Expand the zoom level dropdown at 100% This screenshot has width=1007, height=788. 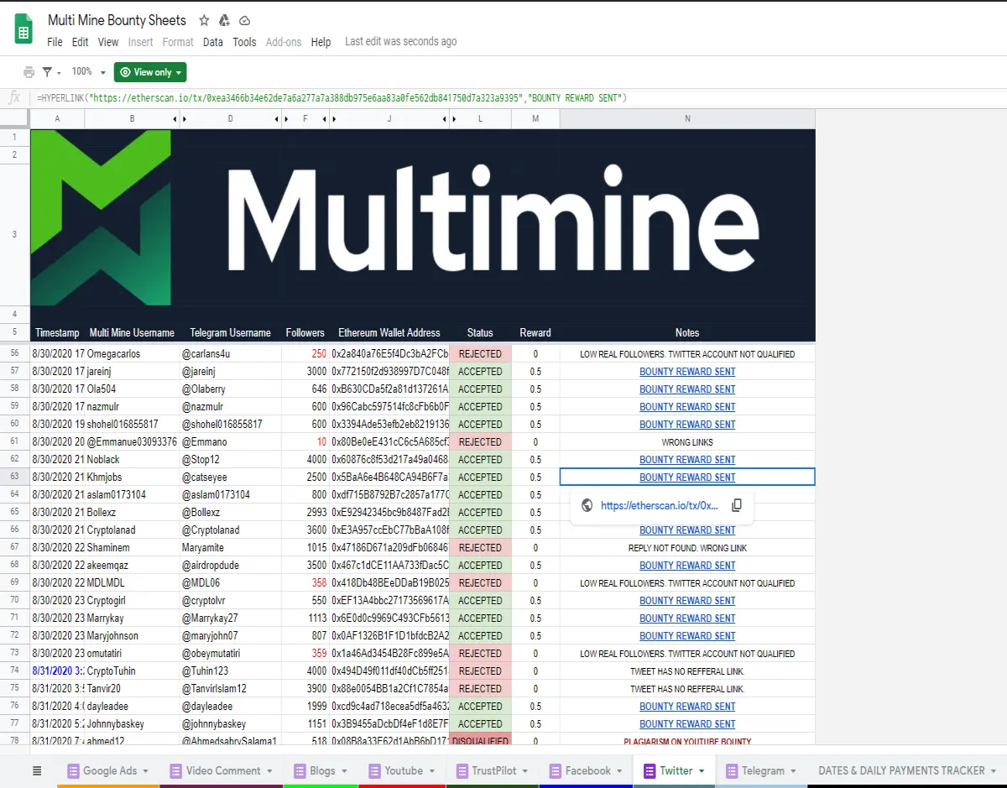(x=103, y=73)
